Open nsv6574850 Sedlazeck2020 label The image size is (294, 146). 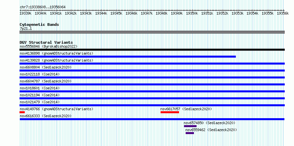210,123
